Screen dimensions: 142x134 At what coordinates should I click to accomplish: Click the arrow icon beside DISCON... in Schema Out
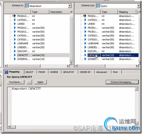click(x=85, y=51)
